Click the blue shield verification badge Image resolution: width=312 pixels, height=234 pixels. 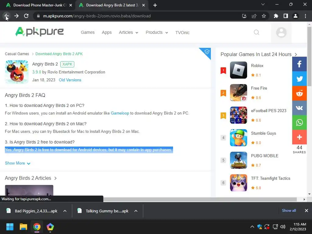click(207, 52)
